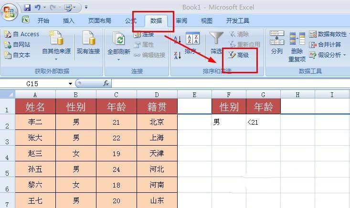
Task: Click the Office button orb
Action: tap(10, 11)
